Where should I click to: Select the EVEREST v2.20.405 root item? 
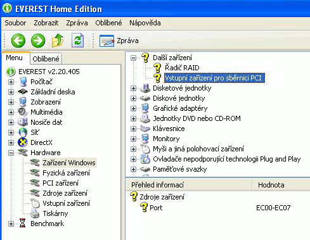[49, 72]
